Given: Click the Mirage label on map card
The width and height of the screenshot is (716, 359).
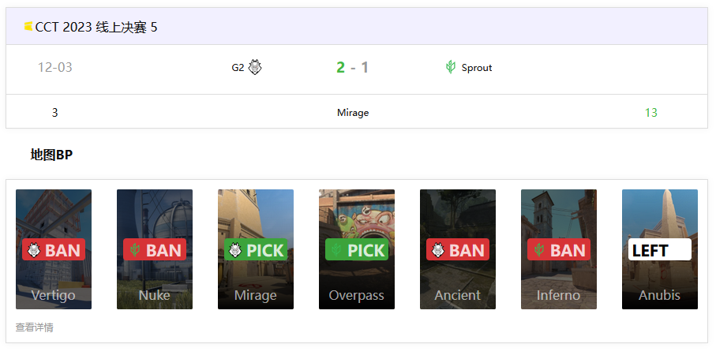Looking at the screenshot, I should (256, 295).
